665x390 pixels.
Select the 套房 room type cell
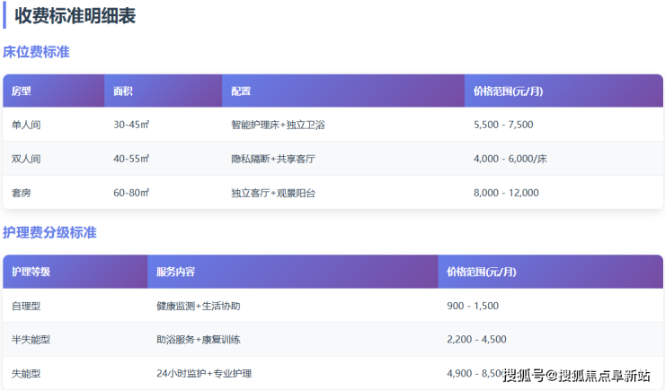point(22,193)
